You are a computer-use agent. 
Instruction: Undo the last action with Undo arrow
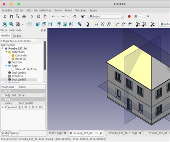tap(53, 17)
